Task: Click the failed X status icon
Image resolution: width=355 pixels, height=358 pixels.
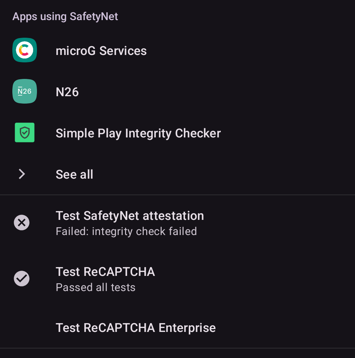Action: click(x=22, y=223)
